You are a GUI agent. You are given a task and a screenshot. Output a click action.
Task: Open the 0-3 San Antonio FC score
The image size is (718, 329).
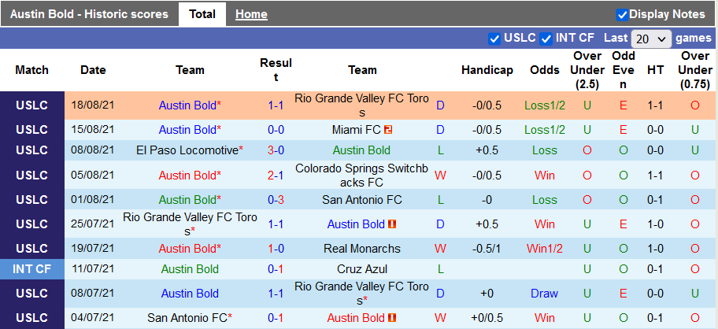(x=276, y=200)
